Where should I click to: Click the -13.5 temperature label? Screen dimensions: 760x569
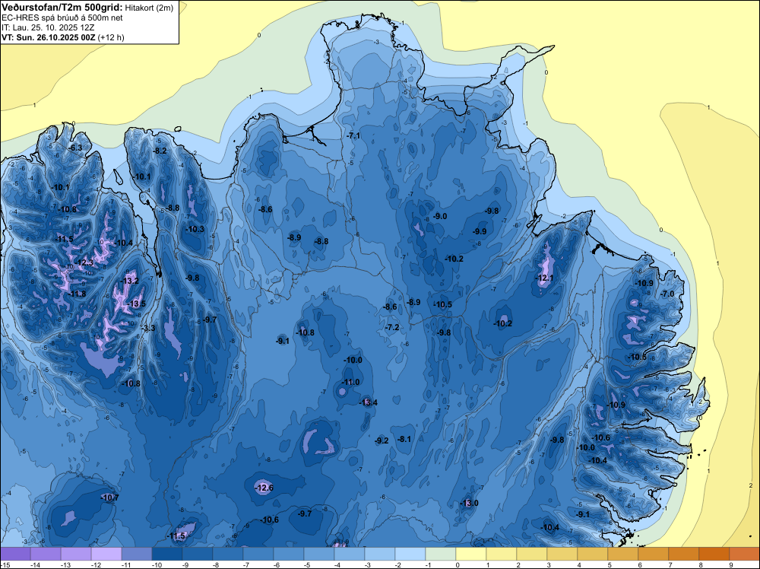[x=136, y=304]
